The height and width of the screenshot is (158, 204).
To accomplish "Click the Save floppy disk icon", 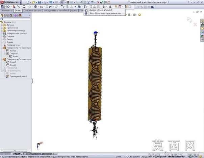I will click(x=39, y=2).
